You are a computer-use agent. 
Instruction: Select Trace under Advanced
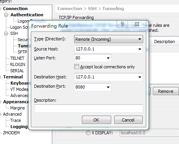(x=16, y=120)
